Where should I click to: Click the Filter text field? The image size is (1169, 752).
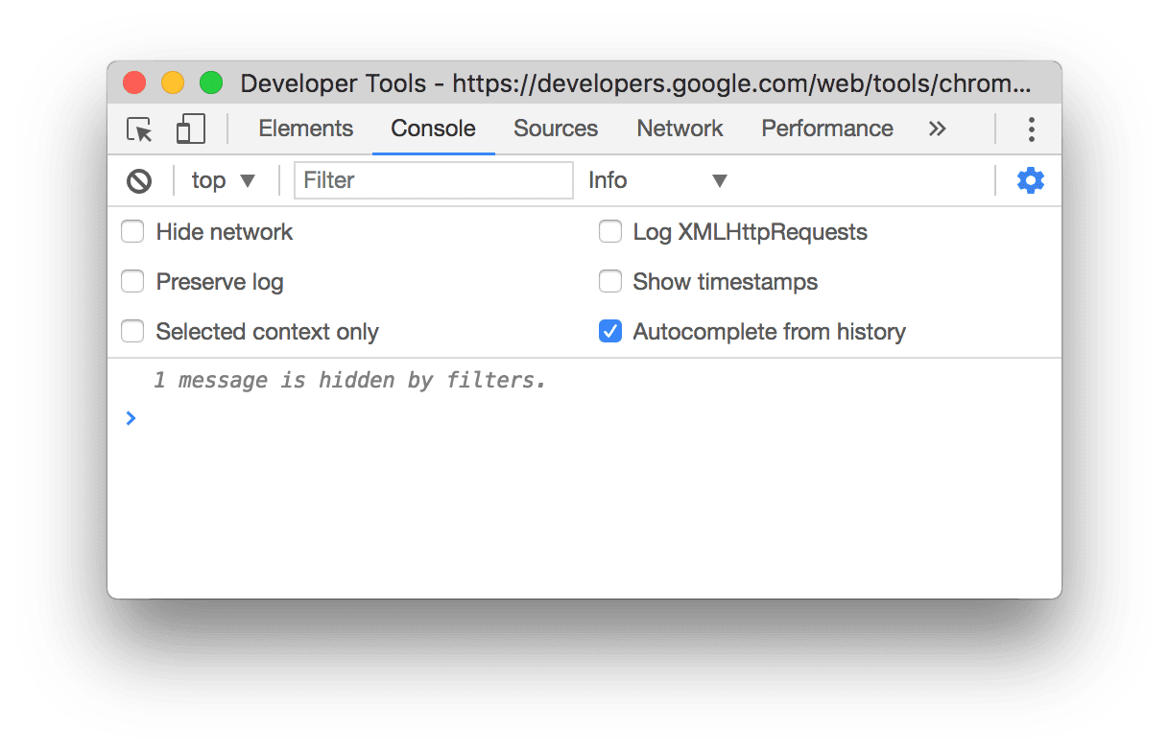click(x=434, y=180)
